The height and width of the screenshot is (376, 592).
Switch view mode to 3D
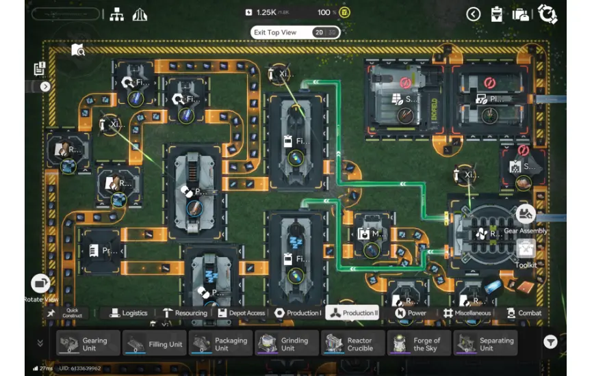[x=332, y=32]
